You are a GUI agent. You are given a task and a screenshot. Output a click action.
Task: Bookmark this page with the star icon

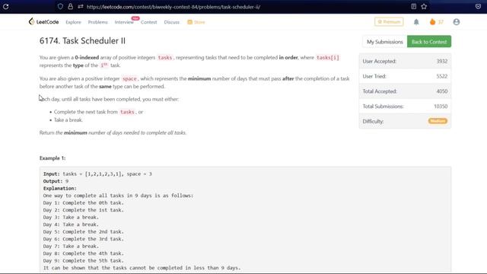(424, 7)
